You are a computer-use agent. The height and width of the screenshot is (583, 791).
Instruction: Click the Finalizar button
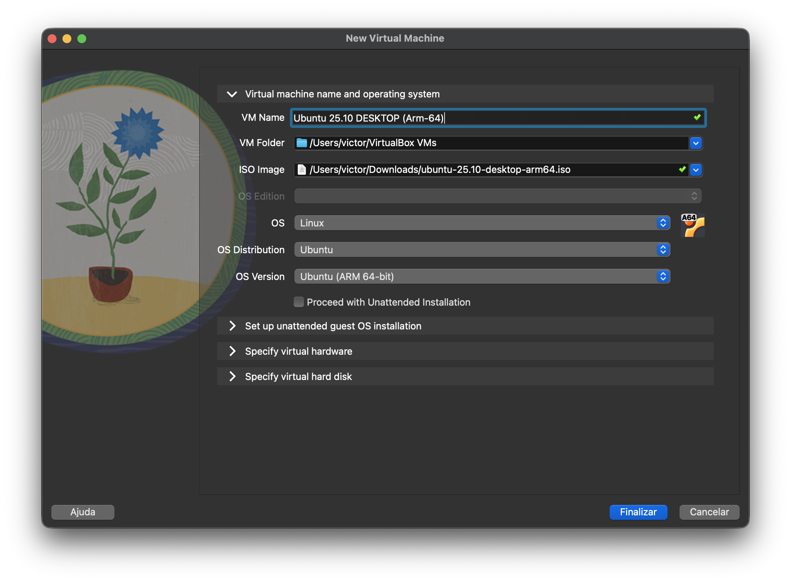click(x=638, y=512)
